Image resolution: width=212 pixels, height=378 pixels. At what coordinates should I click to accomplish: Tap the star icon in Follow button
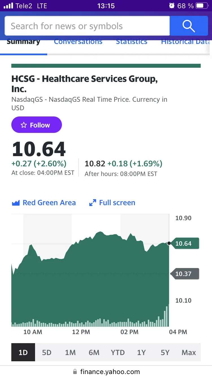tap(24, 125)
